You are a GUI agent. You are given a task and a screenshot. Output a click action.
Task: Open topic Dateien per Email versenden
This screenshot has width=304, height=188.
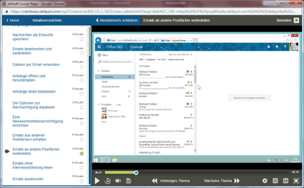[36, 64]
